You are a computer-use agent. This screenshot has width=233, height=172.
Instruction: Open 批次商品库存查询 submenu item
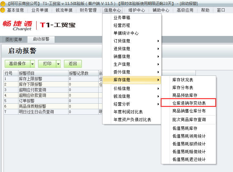(x=188, y=120)
